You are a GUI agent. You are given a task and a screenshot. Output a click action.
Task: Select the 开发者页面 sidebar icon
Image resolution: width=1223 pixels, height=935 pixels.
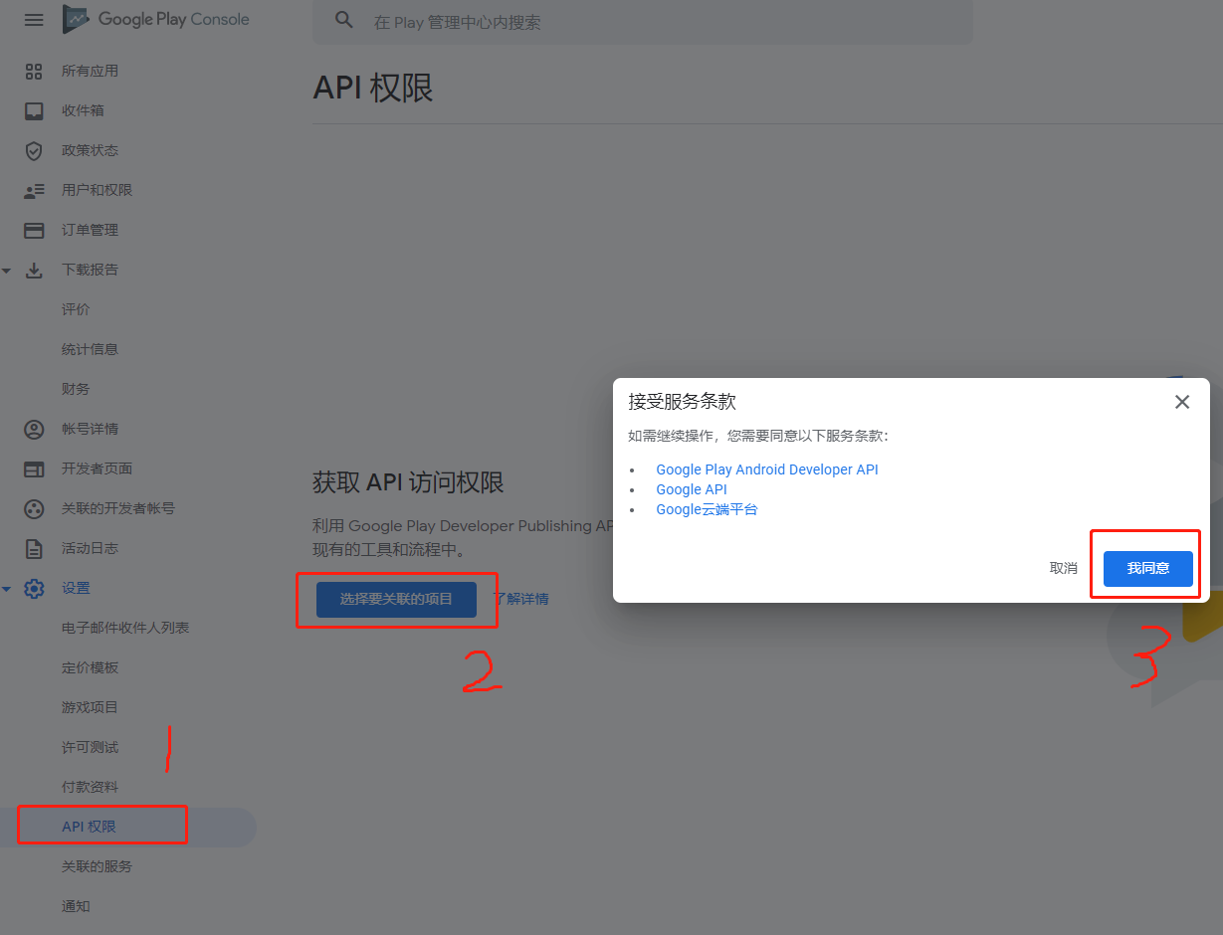point(34,468)
